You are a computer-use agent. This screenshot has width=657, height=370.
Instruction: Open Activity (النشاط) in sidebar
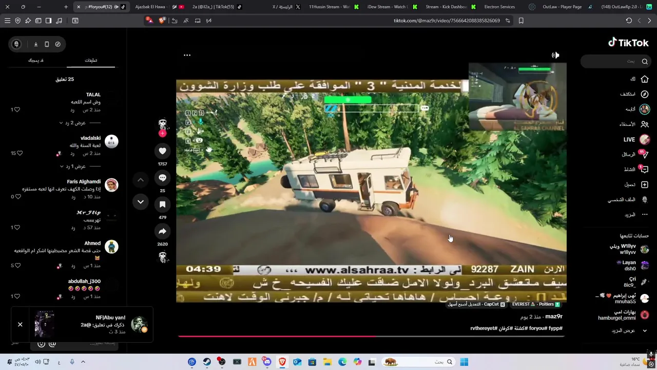(636, 169)
